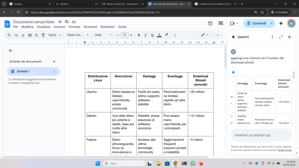Open the Guida menu
The image size is (299, 168).
tap(122, 27)
